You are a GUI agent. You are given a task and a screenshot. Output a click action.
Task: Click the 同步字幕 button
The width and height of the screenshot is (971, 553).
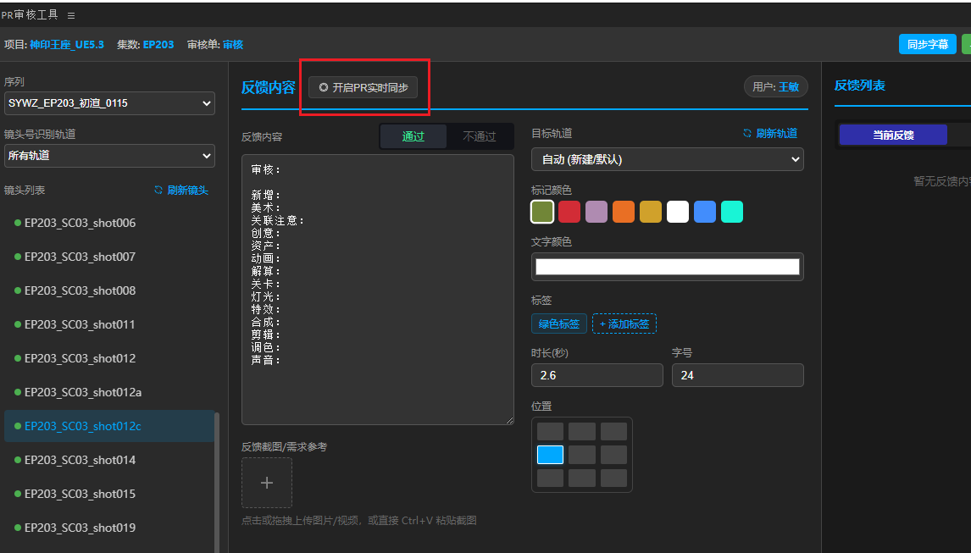pyautogui.click(x=927, y=44)
